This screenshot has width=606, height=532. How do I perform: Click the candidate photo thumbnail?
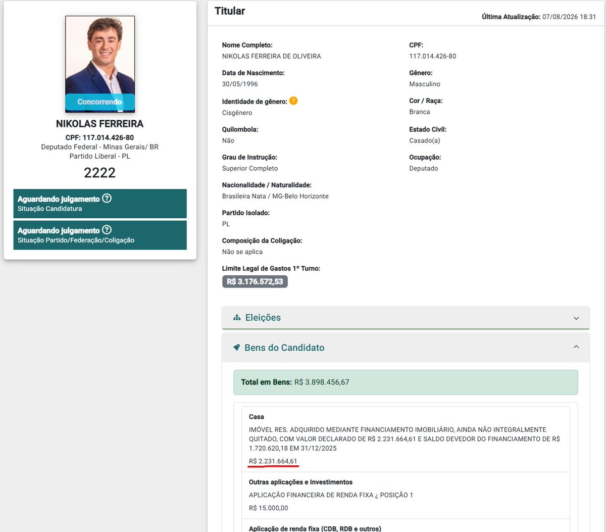(100, 64)
